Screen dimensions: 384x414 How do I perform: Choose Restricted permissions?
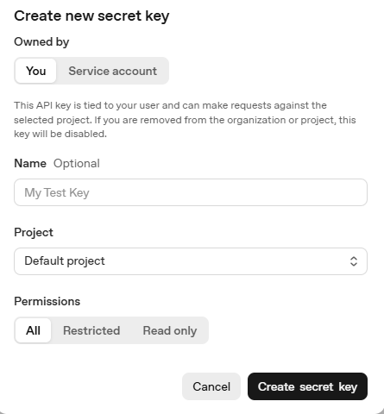point(91,330)
